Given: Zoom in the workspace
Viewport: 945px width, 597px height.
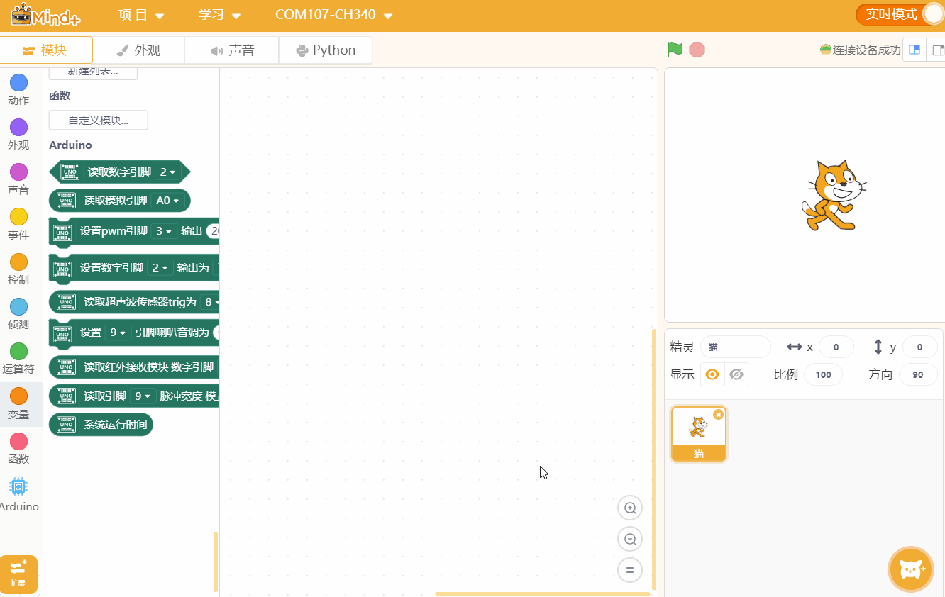Looking at the screenshot, I should coord(630,508).
